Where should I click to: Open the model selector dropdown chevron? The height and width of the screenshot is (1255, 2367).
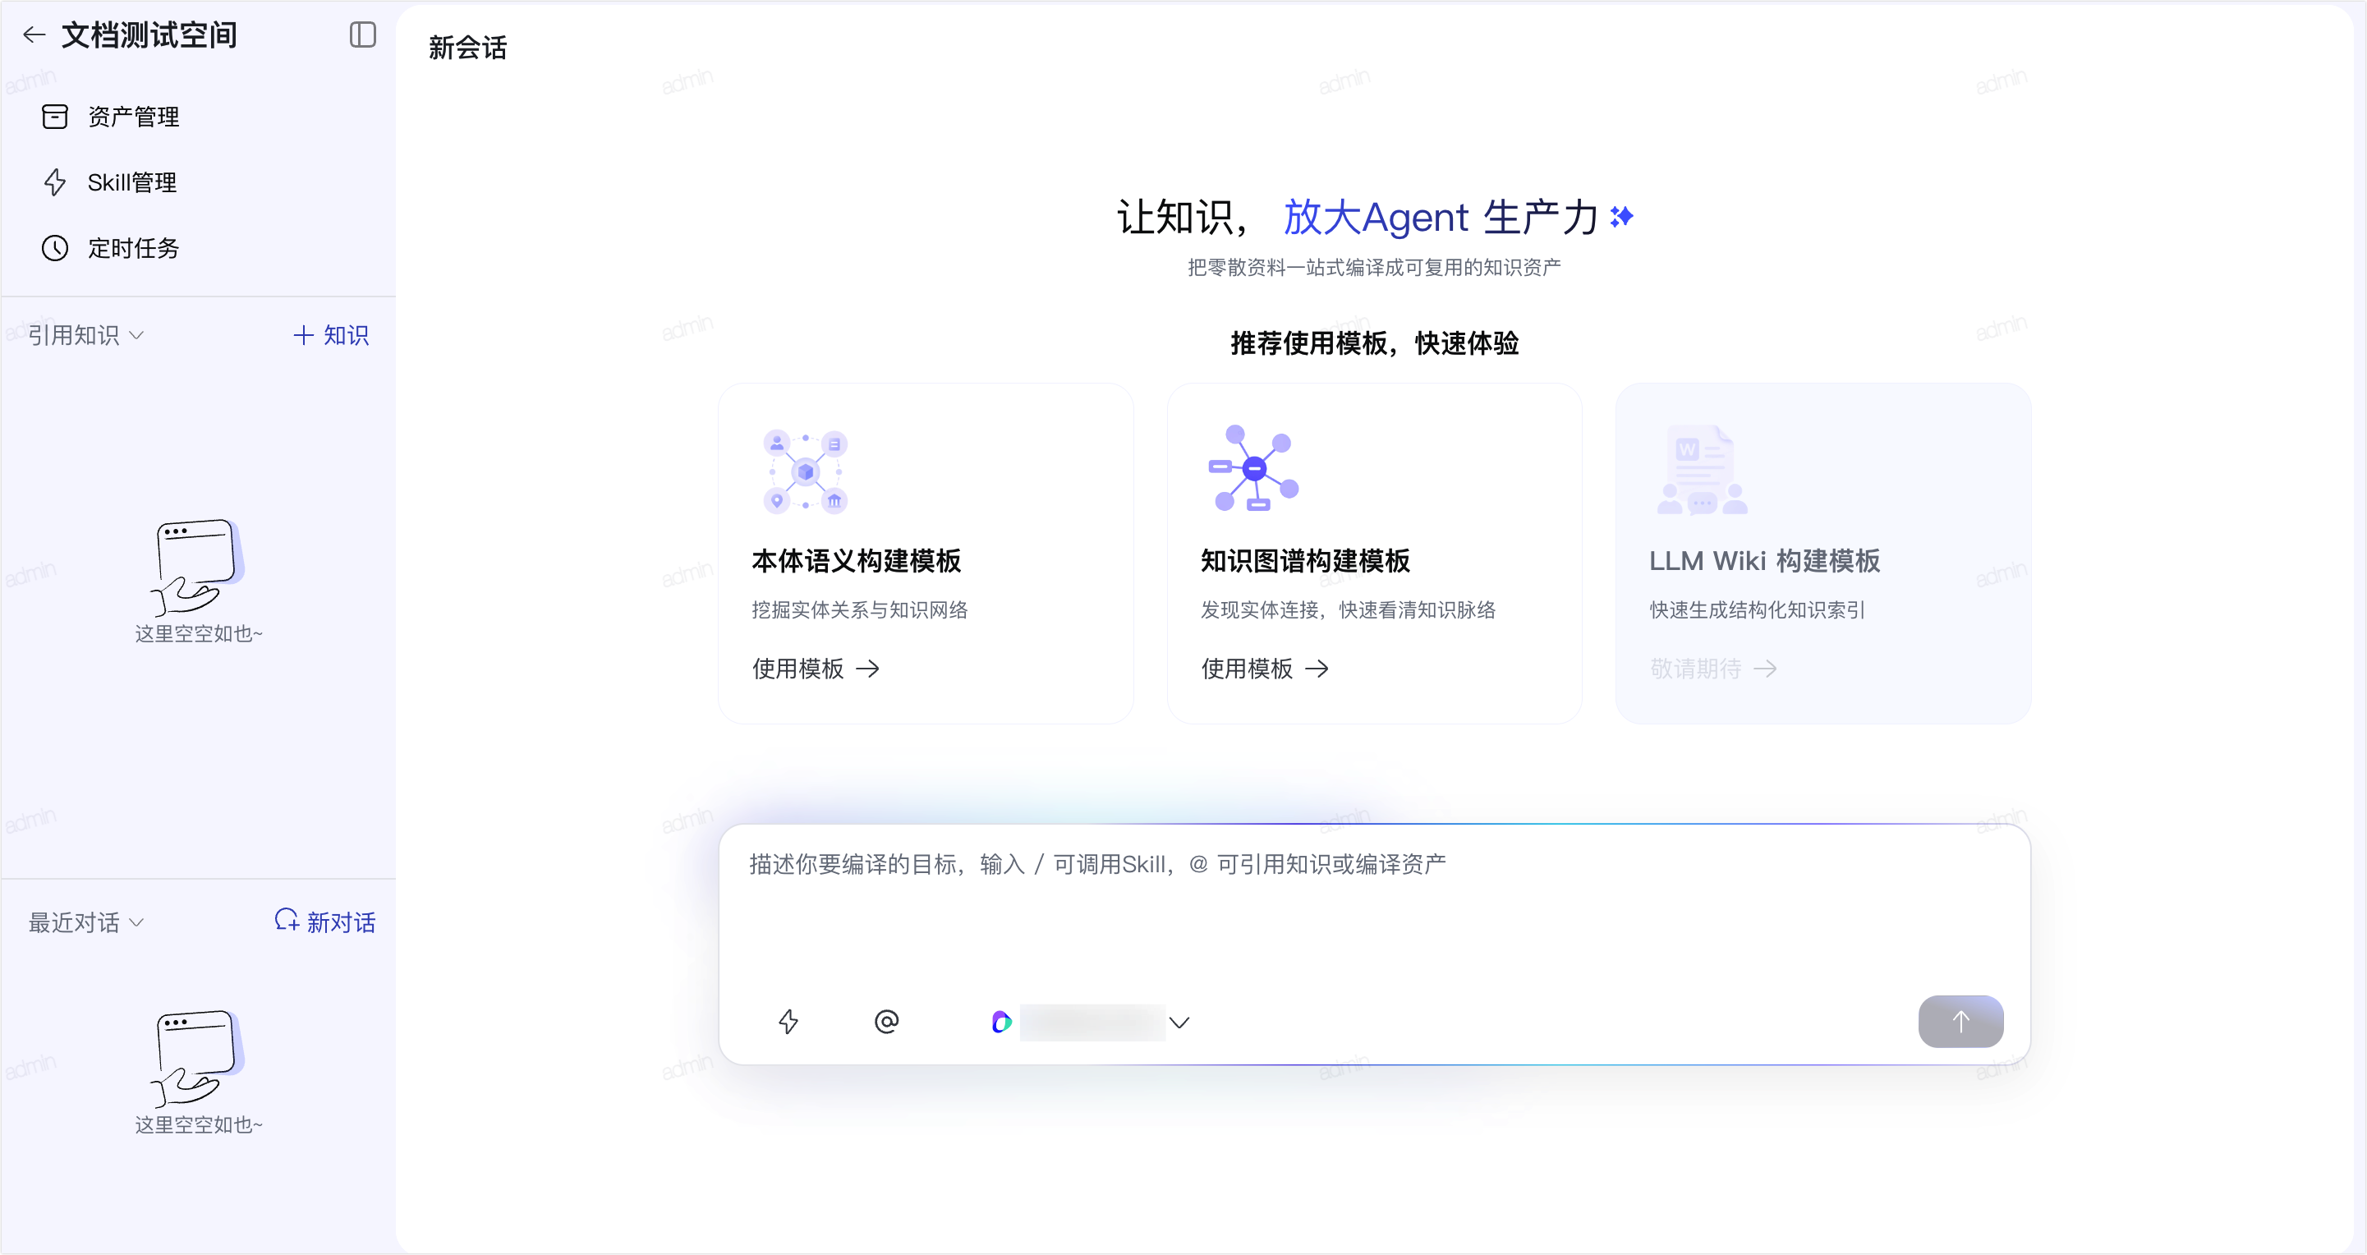click(x=1179, y=1023)
